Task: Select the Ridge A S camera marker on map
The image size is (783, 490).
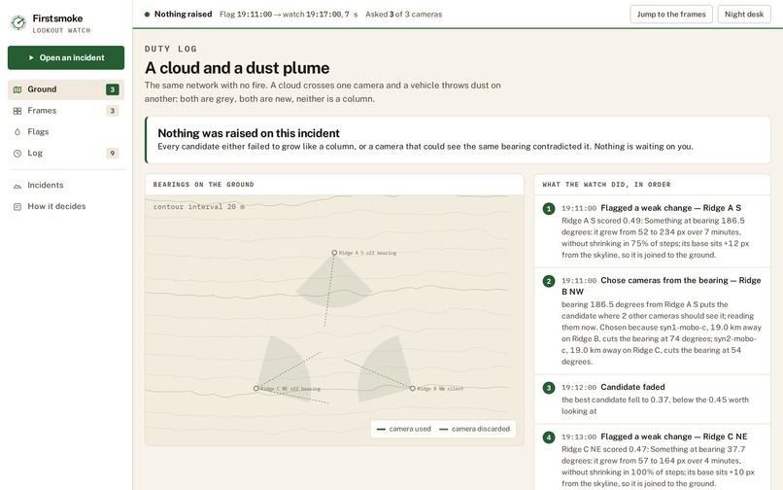Action: click(334, 253)
